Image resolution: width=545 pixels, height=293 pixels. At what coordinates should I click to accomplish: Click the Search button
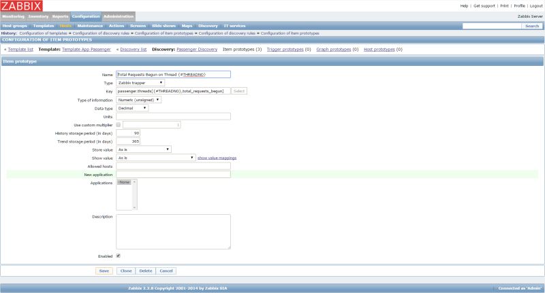tap(532, 26)
